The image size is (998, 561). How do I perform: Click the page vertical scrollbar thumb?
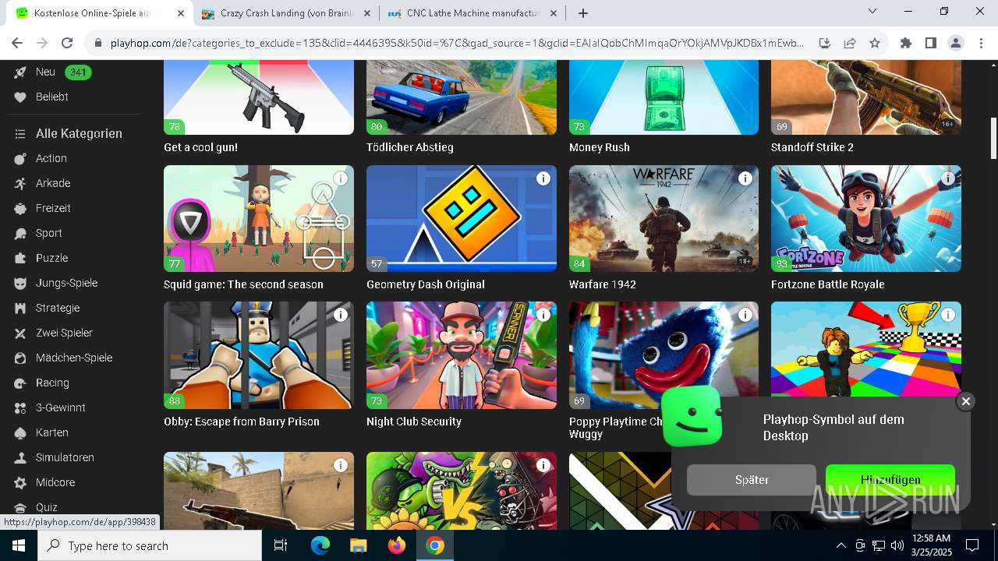[x=993, y=139]
